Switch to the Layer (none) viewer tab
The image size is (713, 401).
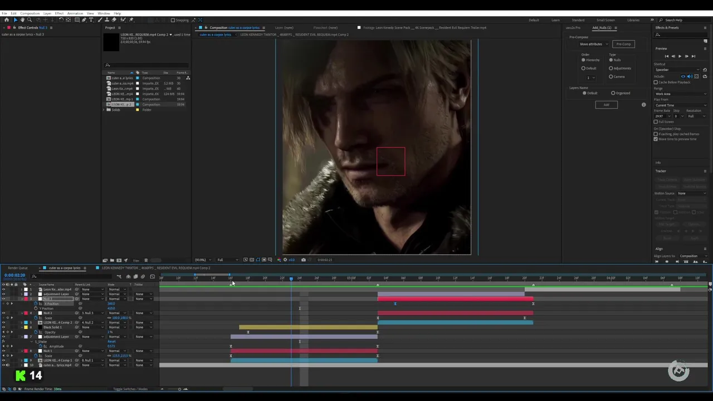coord(284,28)
